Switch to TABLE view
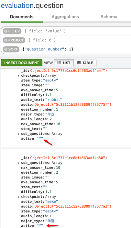131x228 pixels. coord(85,63)
